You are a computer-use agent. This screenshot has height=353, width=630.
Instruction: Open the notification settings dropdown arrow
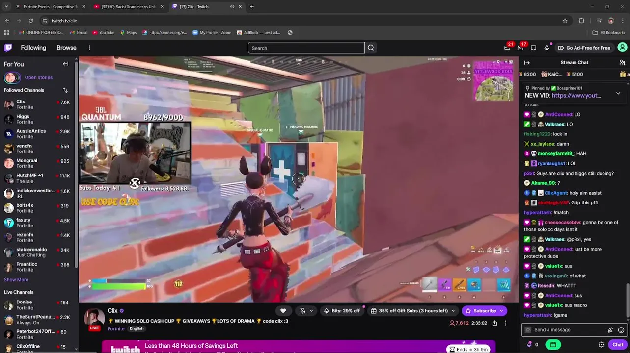tap(311, 311)
